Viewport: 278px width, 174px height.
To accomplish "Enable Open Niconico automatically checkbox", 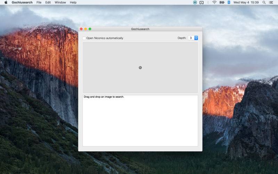I will [x=84, y=38].
